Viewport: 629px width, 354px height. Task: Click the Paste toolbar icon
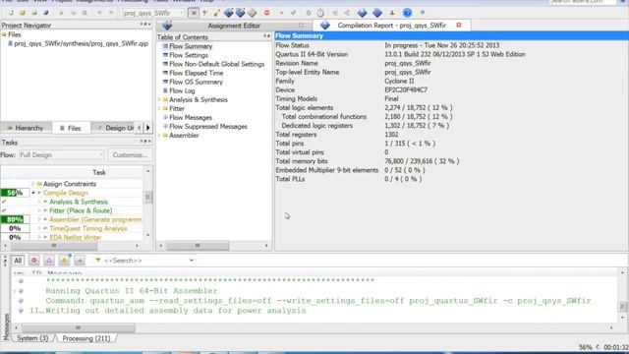[85, 13]
